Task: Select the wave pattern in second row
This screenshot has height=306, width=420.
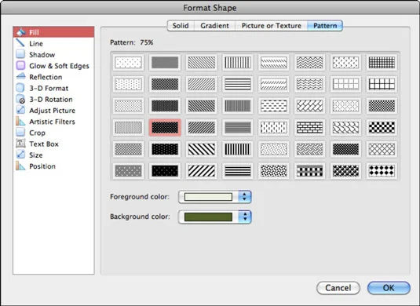Action: 309,84
